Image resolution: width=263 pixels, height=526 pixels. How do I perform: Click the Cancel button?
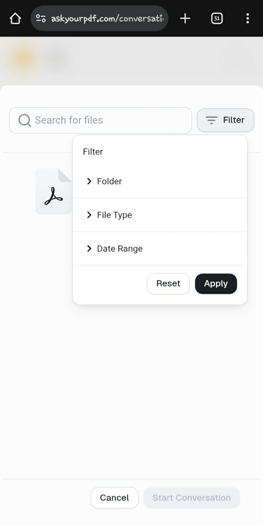(114, 497)
